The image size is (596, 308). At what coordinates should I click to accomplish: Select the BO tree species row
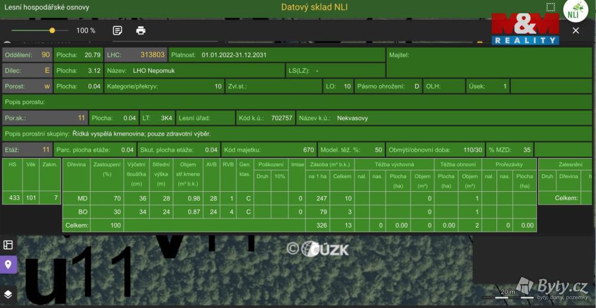coord(300,212)
